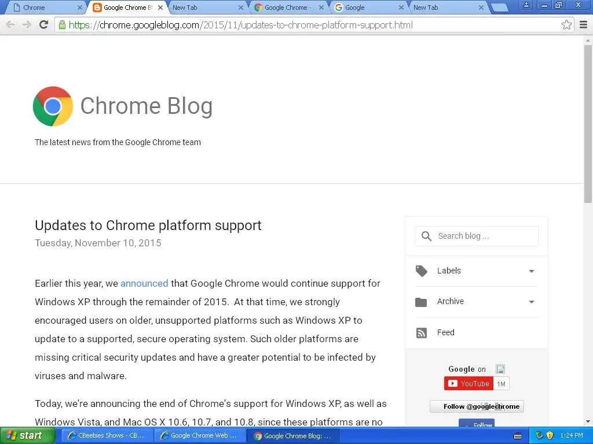
Task: Expand the Archive dropdown arrow
Action: pyautogui.click(x=532, y=302)
